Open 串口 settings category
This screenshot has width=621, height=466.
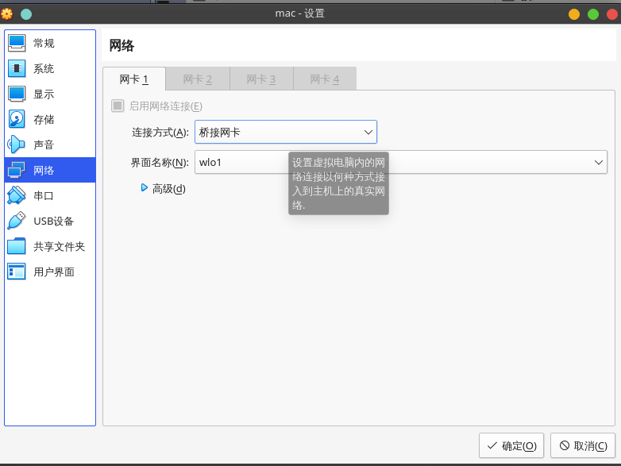point(50,195)
